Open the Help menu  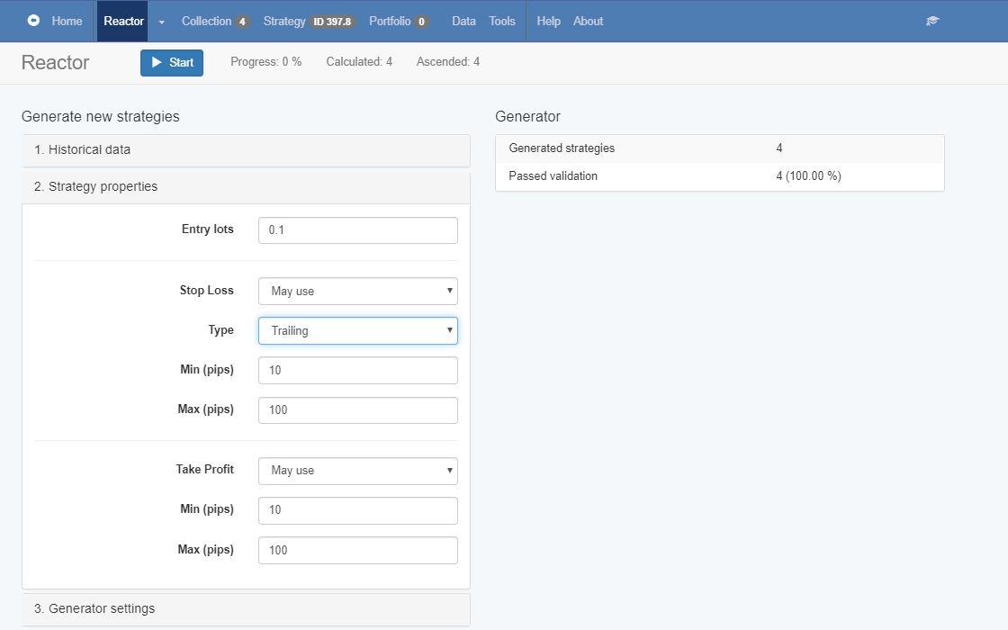pyautogui.click(x=548, y=22)
